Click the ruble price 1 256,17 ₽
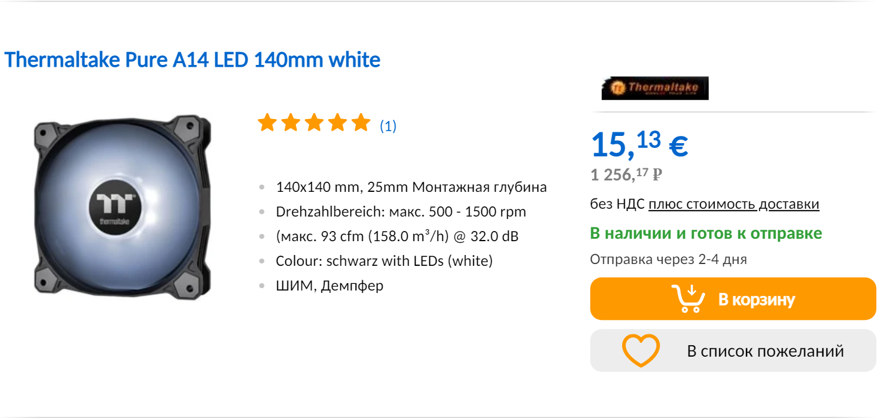 coord(626,175)
